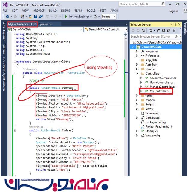The image size is (188, 192).
Task: Click the browser refresh icon beside Internet Explorer
Action: (x=95, y=17)
